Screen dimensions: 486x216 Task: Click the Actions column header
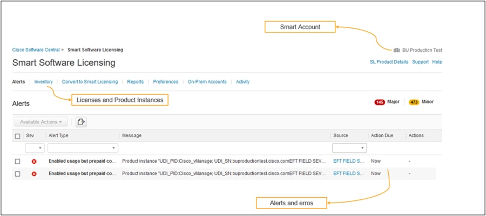(416, 136)
